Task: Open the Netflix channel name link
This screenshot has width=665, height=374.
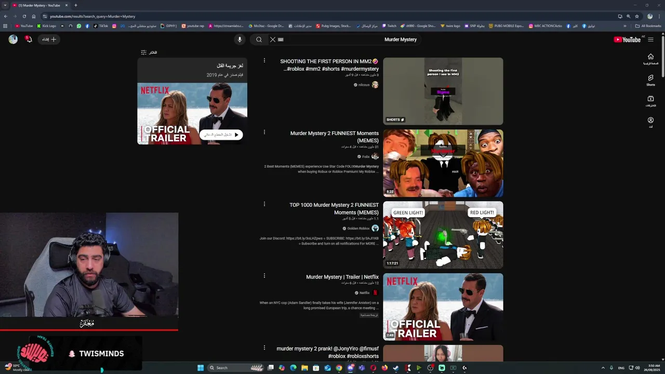Action: (365, 293)
